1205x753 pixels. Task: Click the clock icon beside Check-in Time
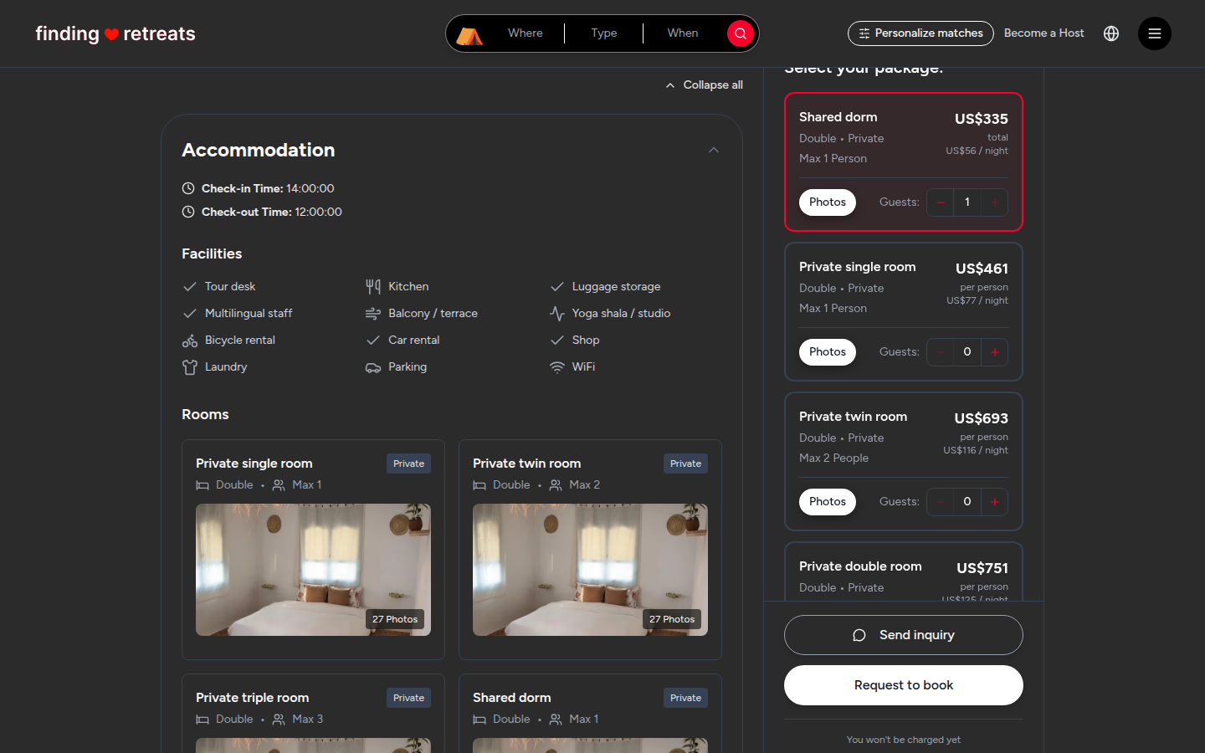click(188, 188)
